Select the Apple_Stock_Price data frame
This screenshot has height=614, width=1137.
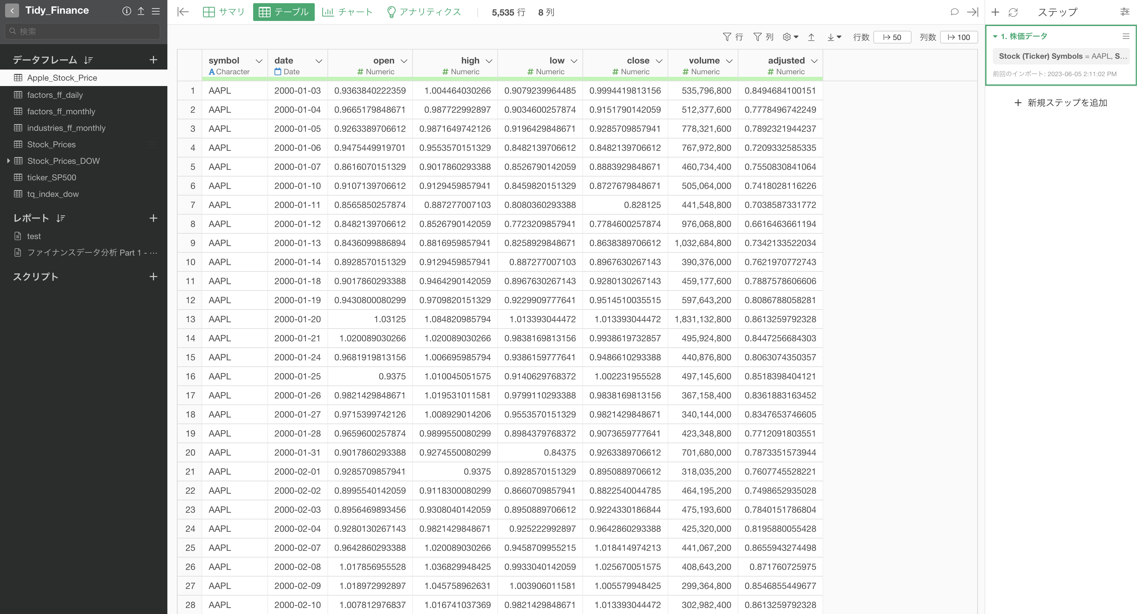[x=84, y=78]
